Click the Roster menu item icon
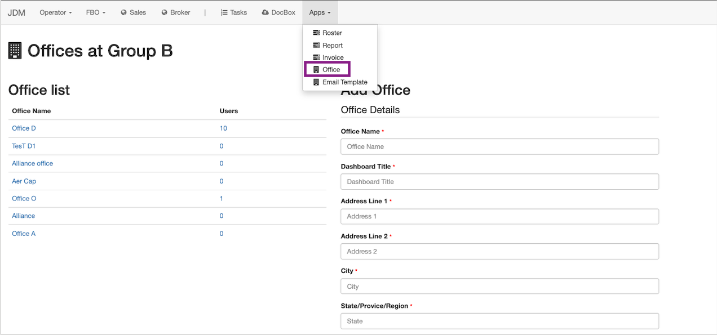The width and height of the screenshot is (717, 335). (316, 33)
